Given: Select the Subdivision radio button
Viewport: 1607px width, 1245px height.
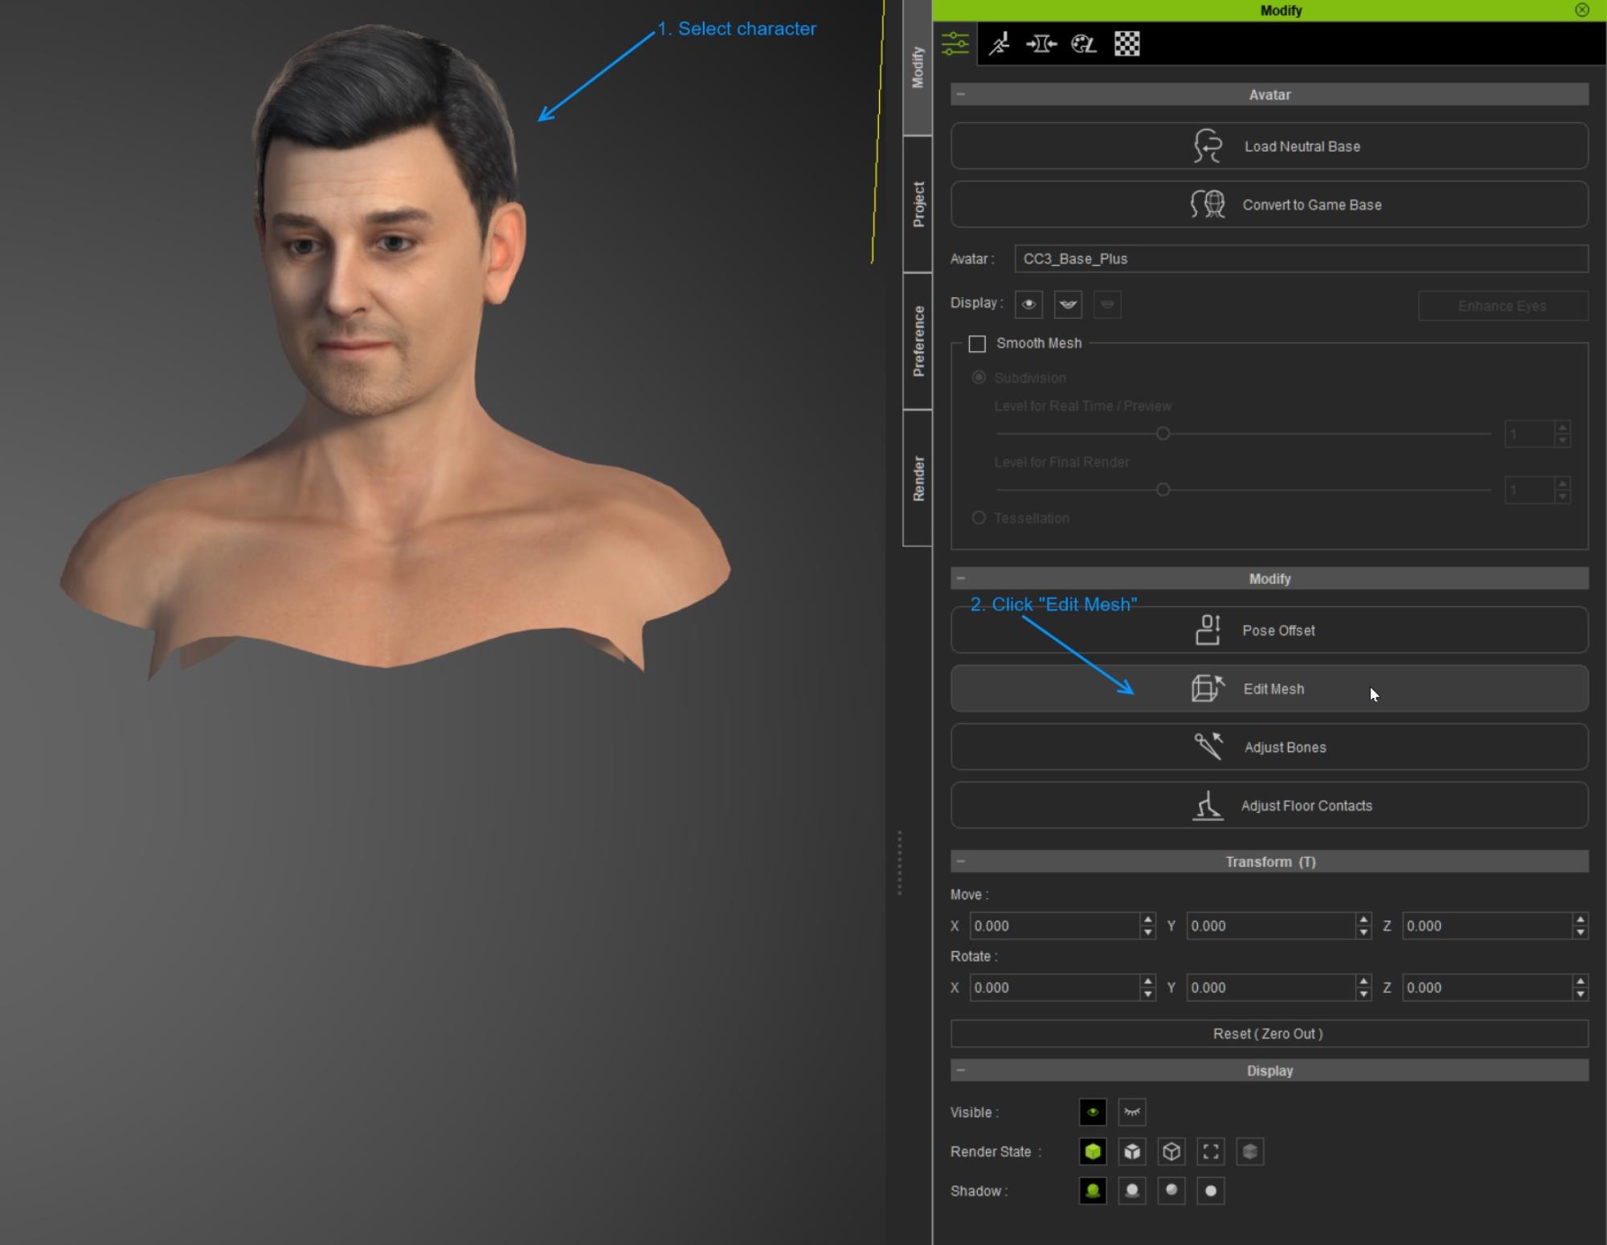Looking at the screenshot, I should (979, 378).
